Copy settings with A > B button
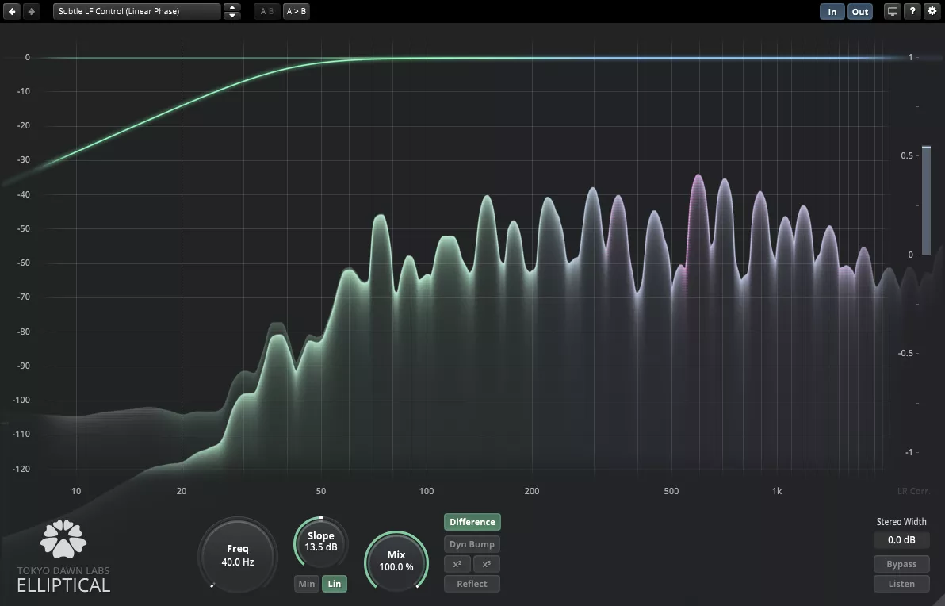Viewport: 945px width, 606px height. (297, 12)
